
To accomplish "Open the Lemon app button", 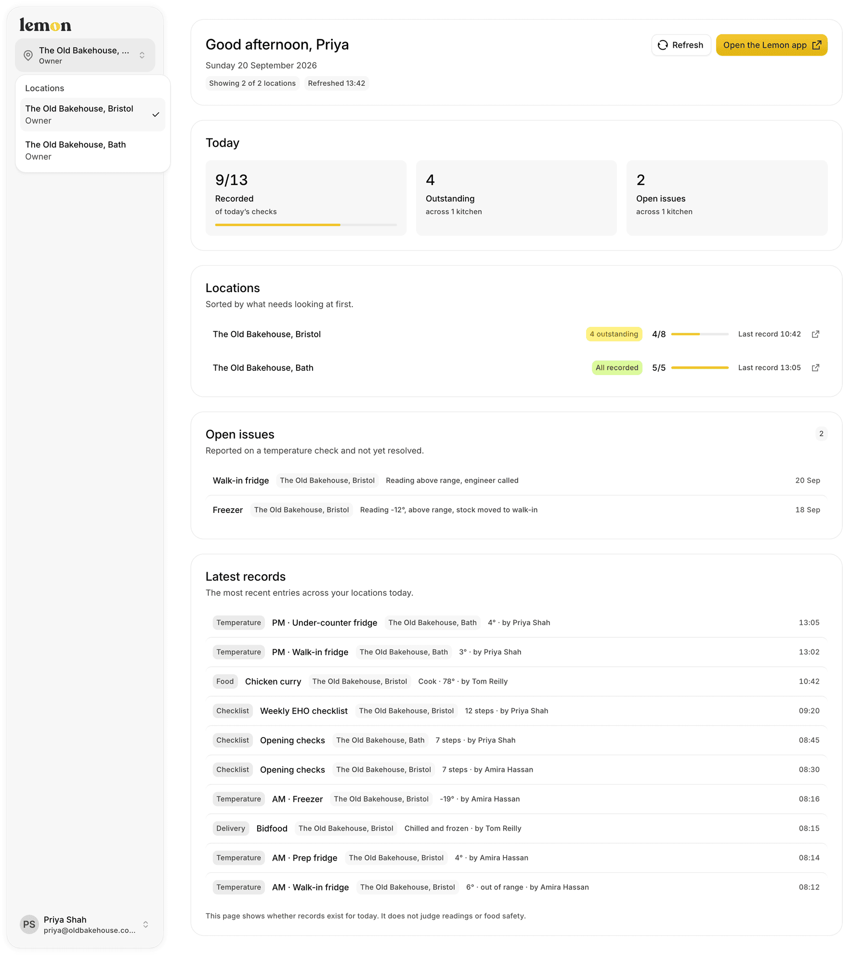I will tap(771, 45).
